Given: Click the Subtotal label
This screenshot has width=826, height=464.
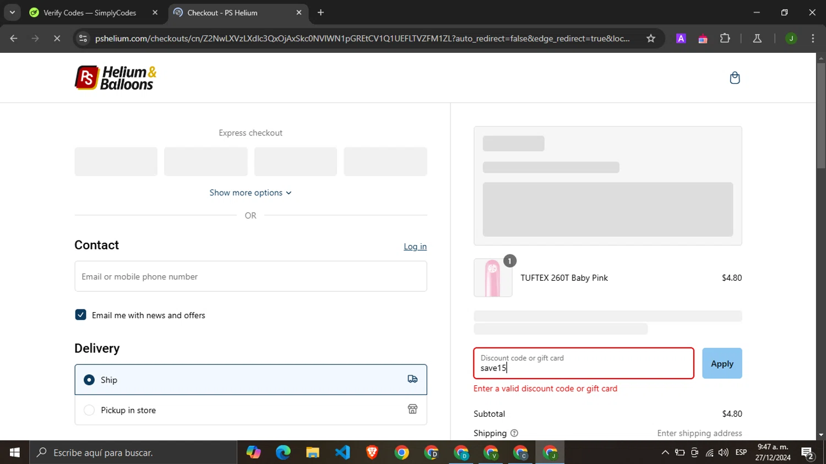Looking at the screenshot, I should click(x=489, y=414).
